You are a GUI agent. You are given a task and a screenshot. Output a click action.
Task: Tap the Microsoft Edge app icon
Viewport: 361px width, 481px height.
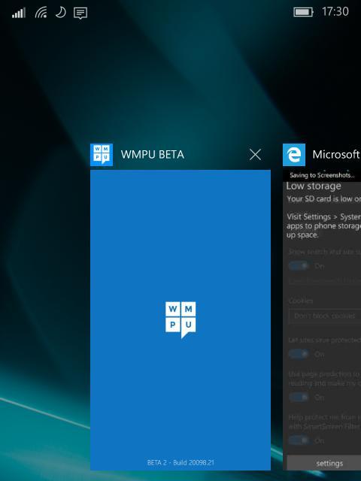pos(294,155)
